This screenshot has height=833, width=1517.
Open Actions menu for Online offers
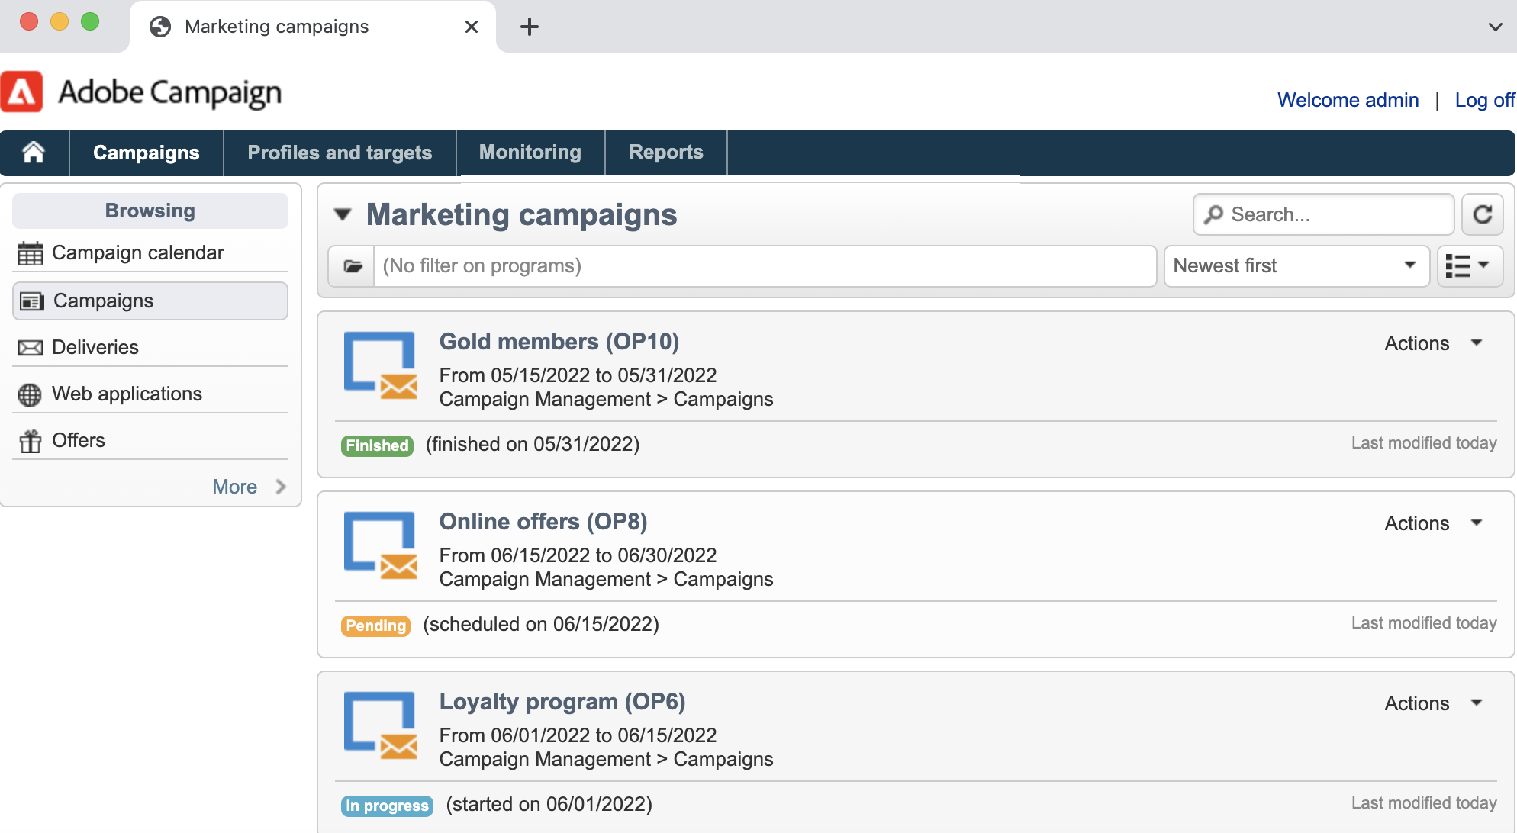coord(1432,523)
